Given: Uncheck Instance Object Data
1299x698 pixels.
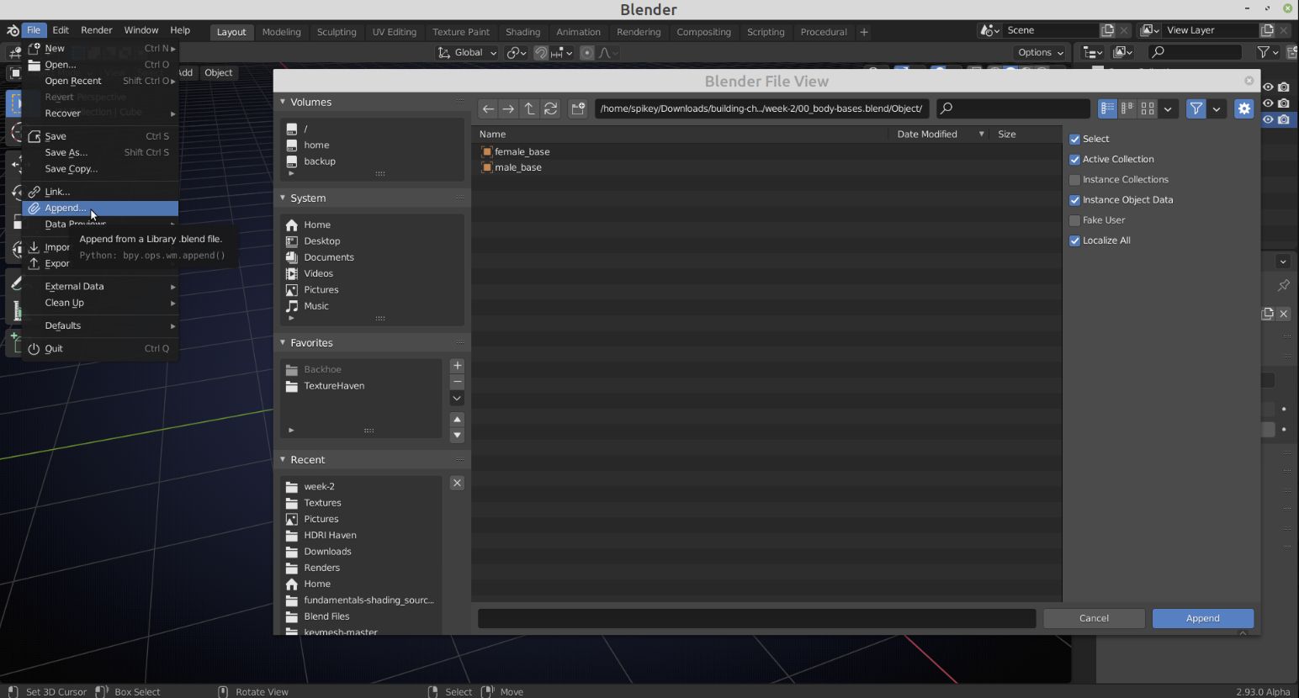Looking at the screenshot, I should pyautogui.click(x=1074, y=199).
